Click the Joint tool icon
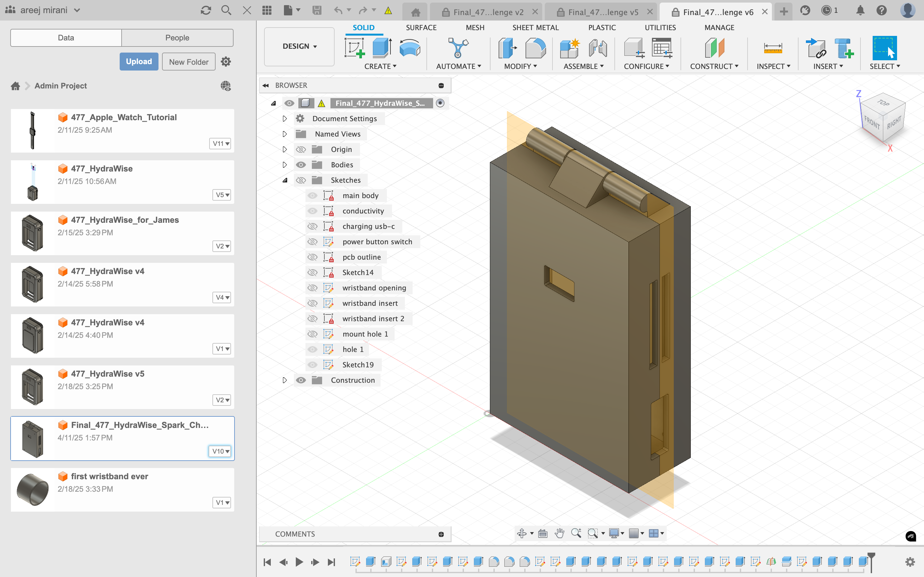924x577 pixels. click(x=597, y=48)
